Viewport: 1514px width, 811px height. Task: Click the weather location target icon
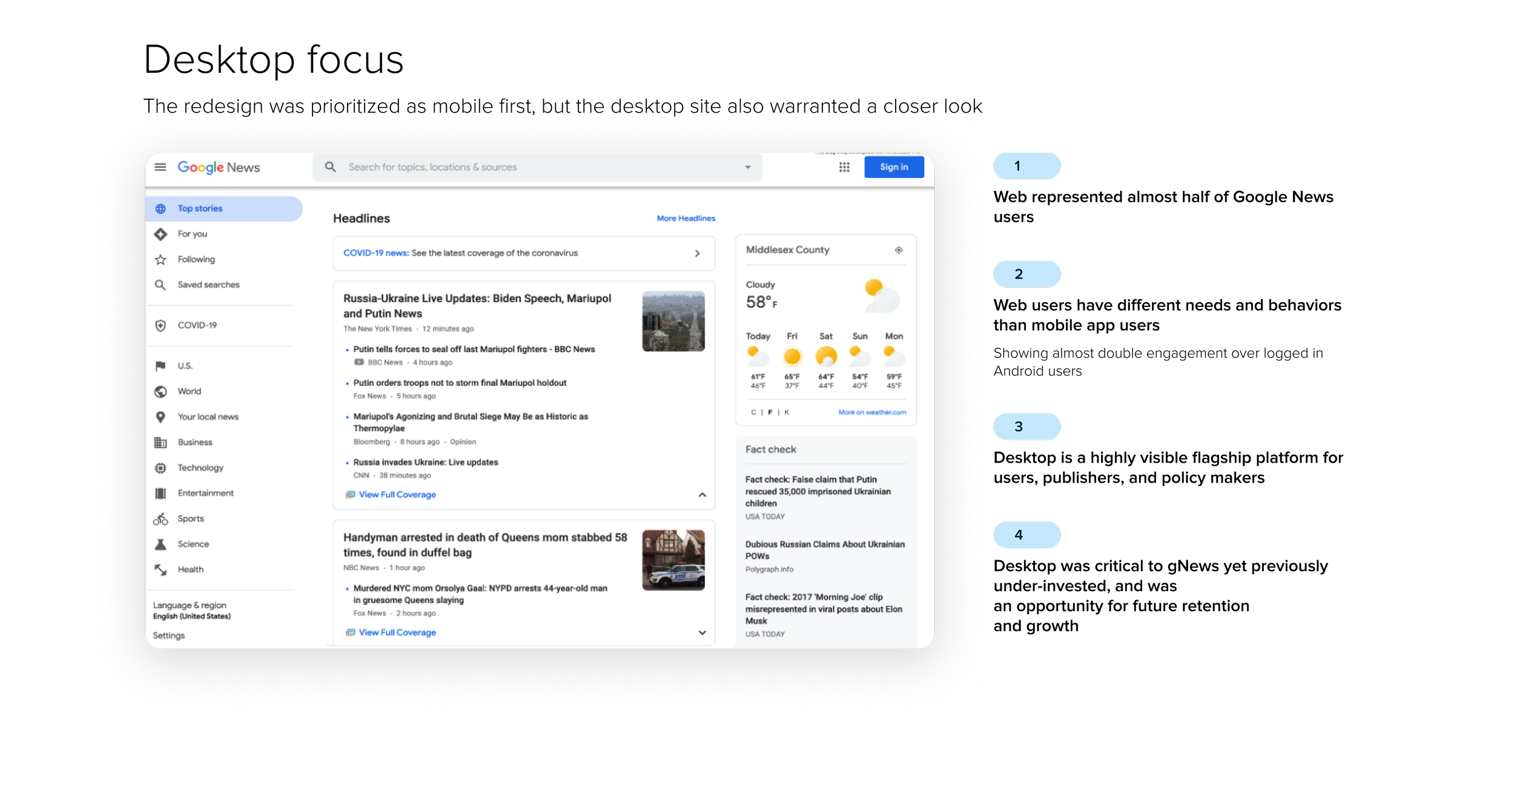click(x=899, y=250)
